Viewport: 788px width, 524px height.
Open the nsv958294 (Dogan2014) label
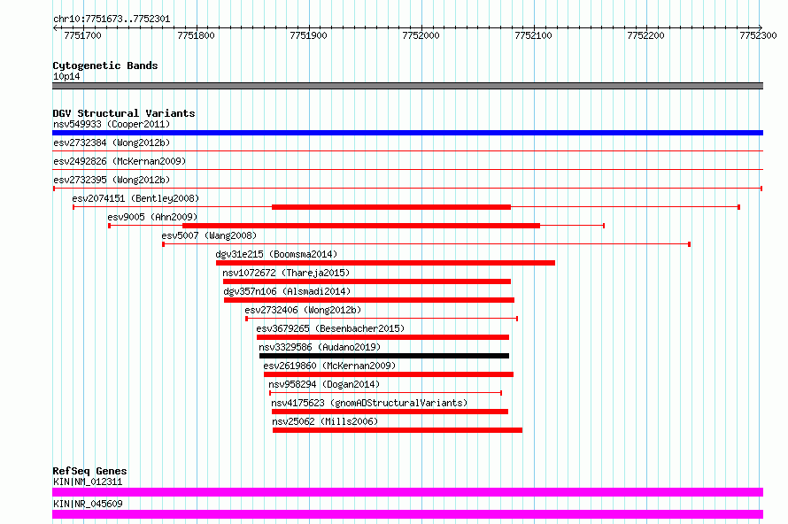pyautogui.click(x=324, y=384)
